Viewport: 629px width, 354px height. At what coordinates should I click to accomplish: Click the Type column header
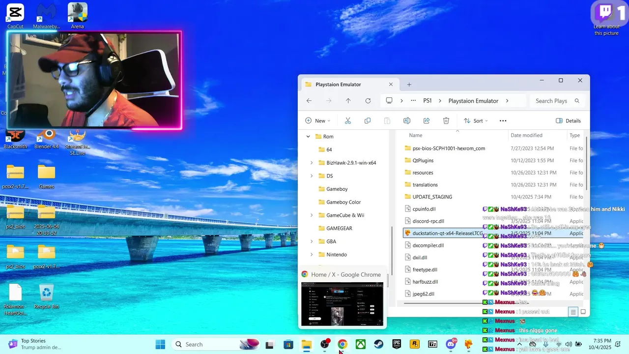click(574, 135)
